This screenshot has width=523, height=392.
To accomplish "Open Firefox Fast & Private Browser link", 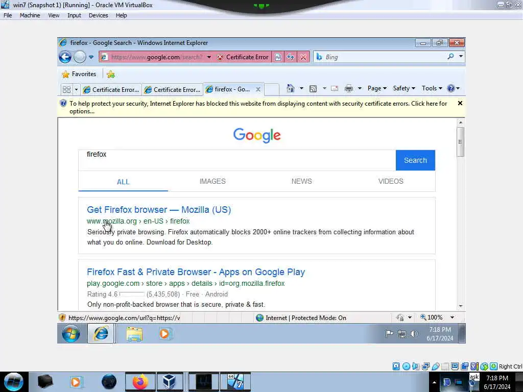I will tap(196, 272).
